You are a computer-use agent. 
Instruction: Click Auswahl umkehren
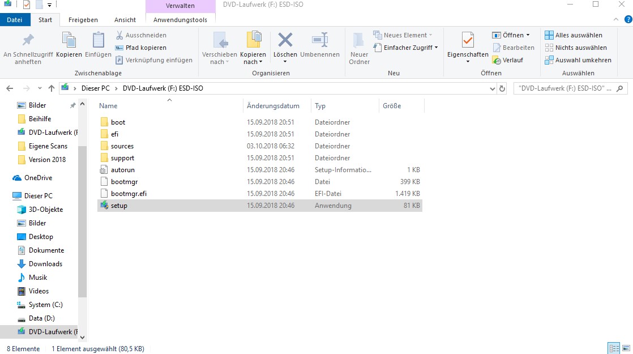[x=578, y=60]
